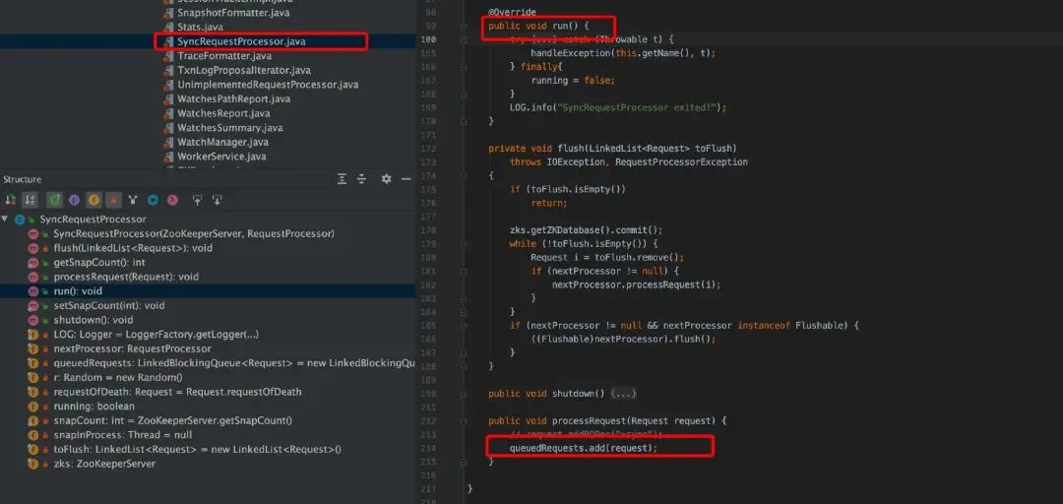The image size is (1063, 504).
Task: Collapse flush method fold marker at line 174
Action: pos(463,175)
